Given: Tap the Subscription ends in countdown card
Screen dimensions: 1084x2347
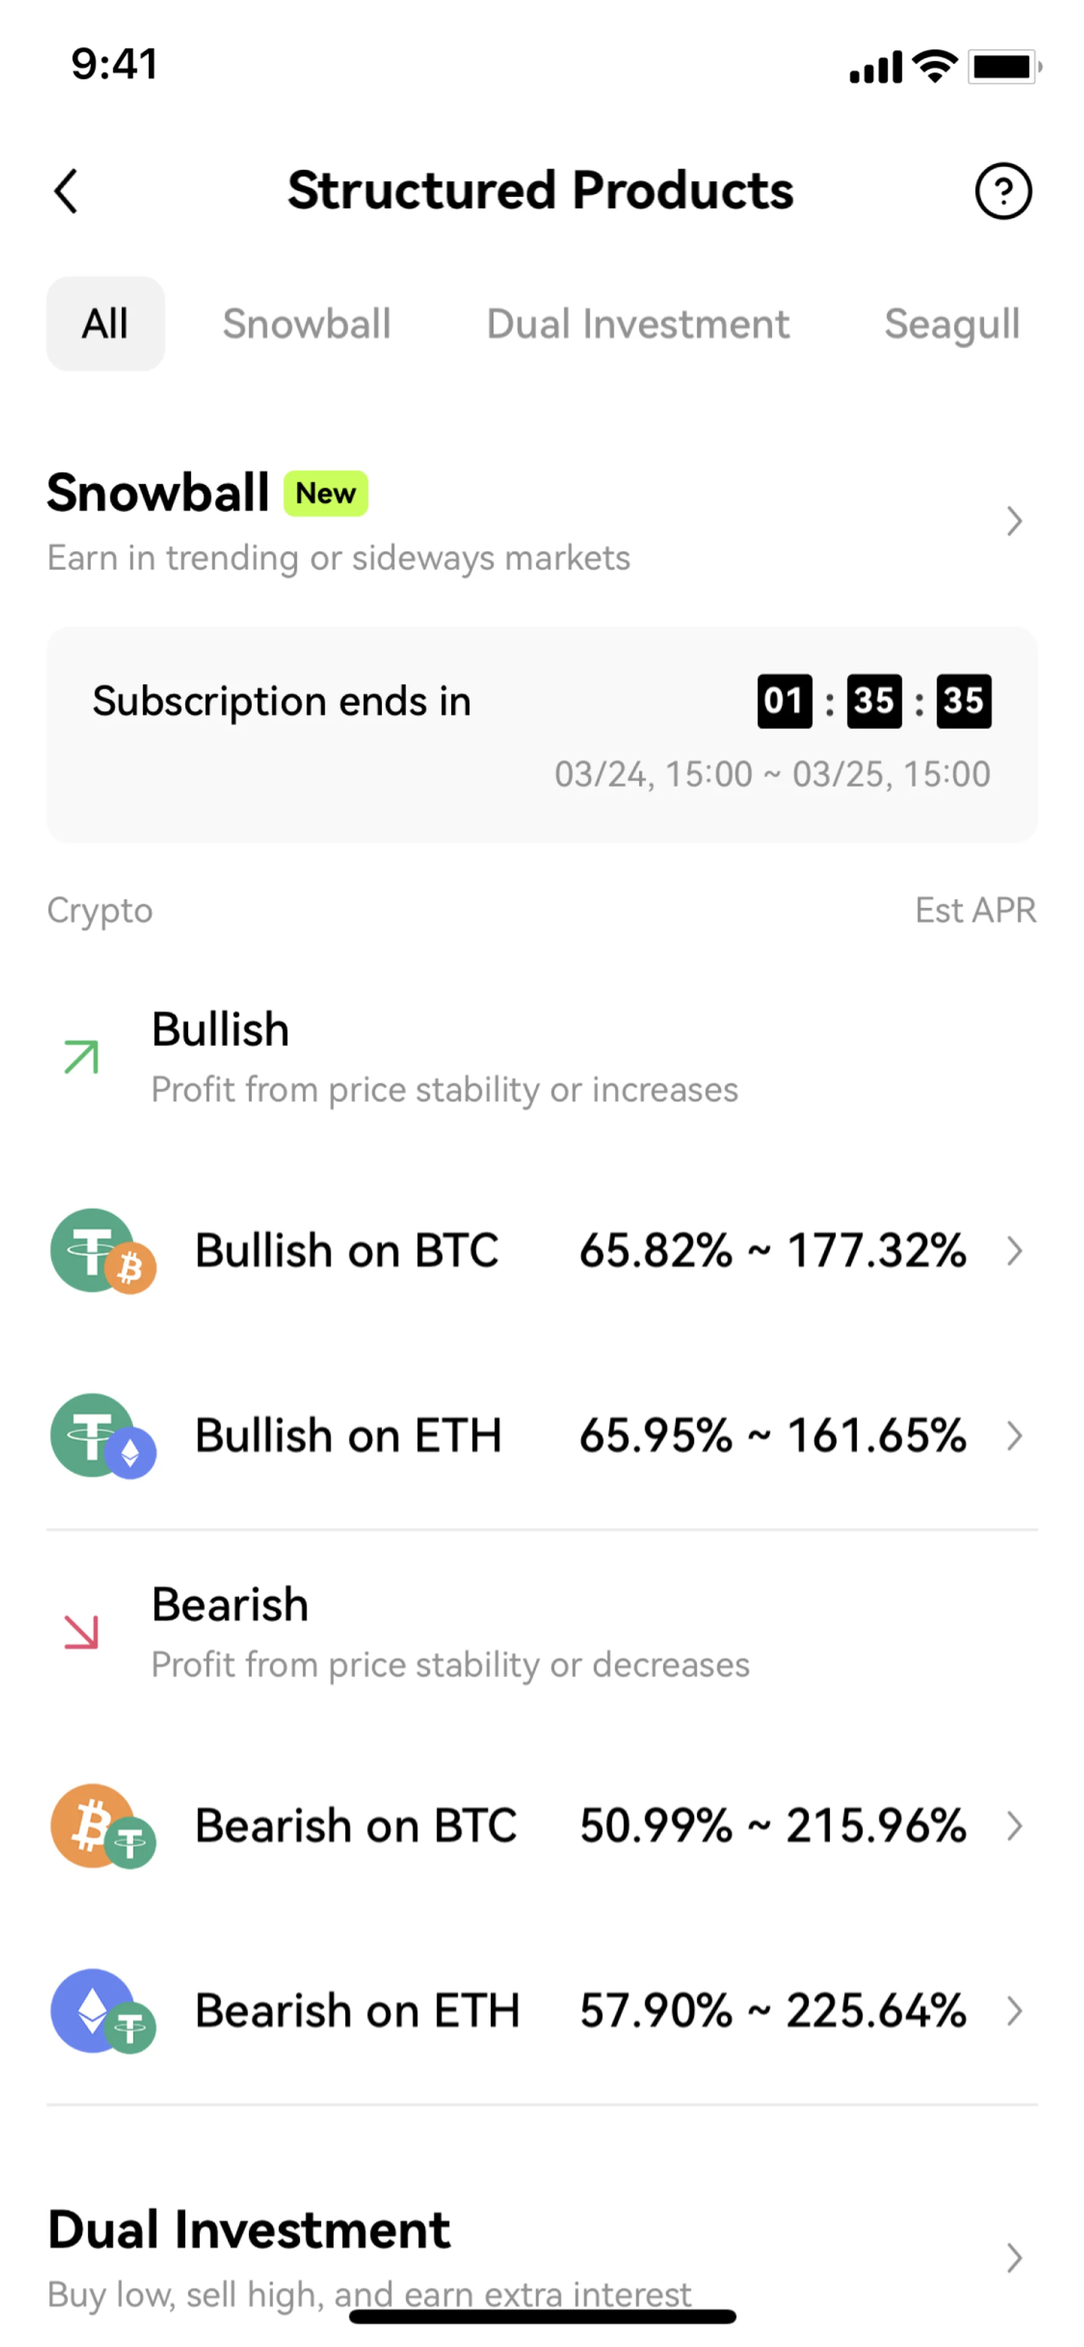Looking at the screenshot, I should (x=542, y=735).
